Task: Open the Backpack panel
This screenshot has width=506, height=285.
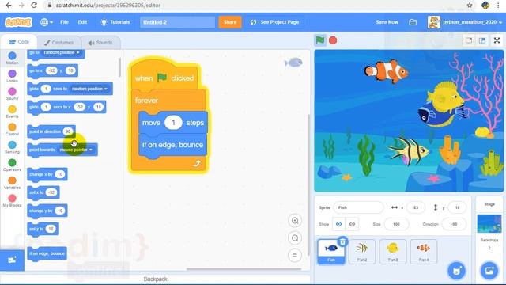Action: pos(155,279)
